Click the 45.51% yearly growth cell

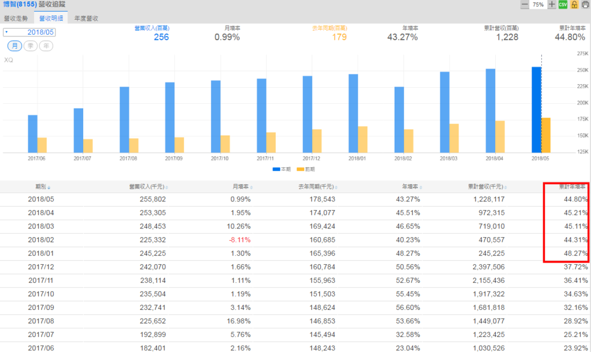click(x=408, y=213)
